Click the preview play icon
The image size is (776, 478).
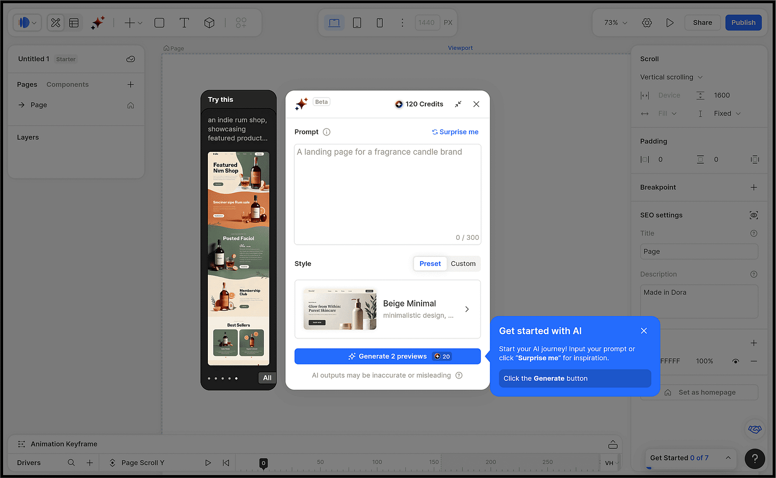click(x=670, y=22)
